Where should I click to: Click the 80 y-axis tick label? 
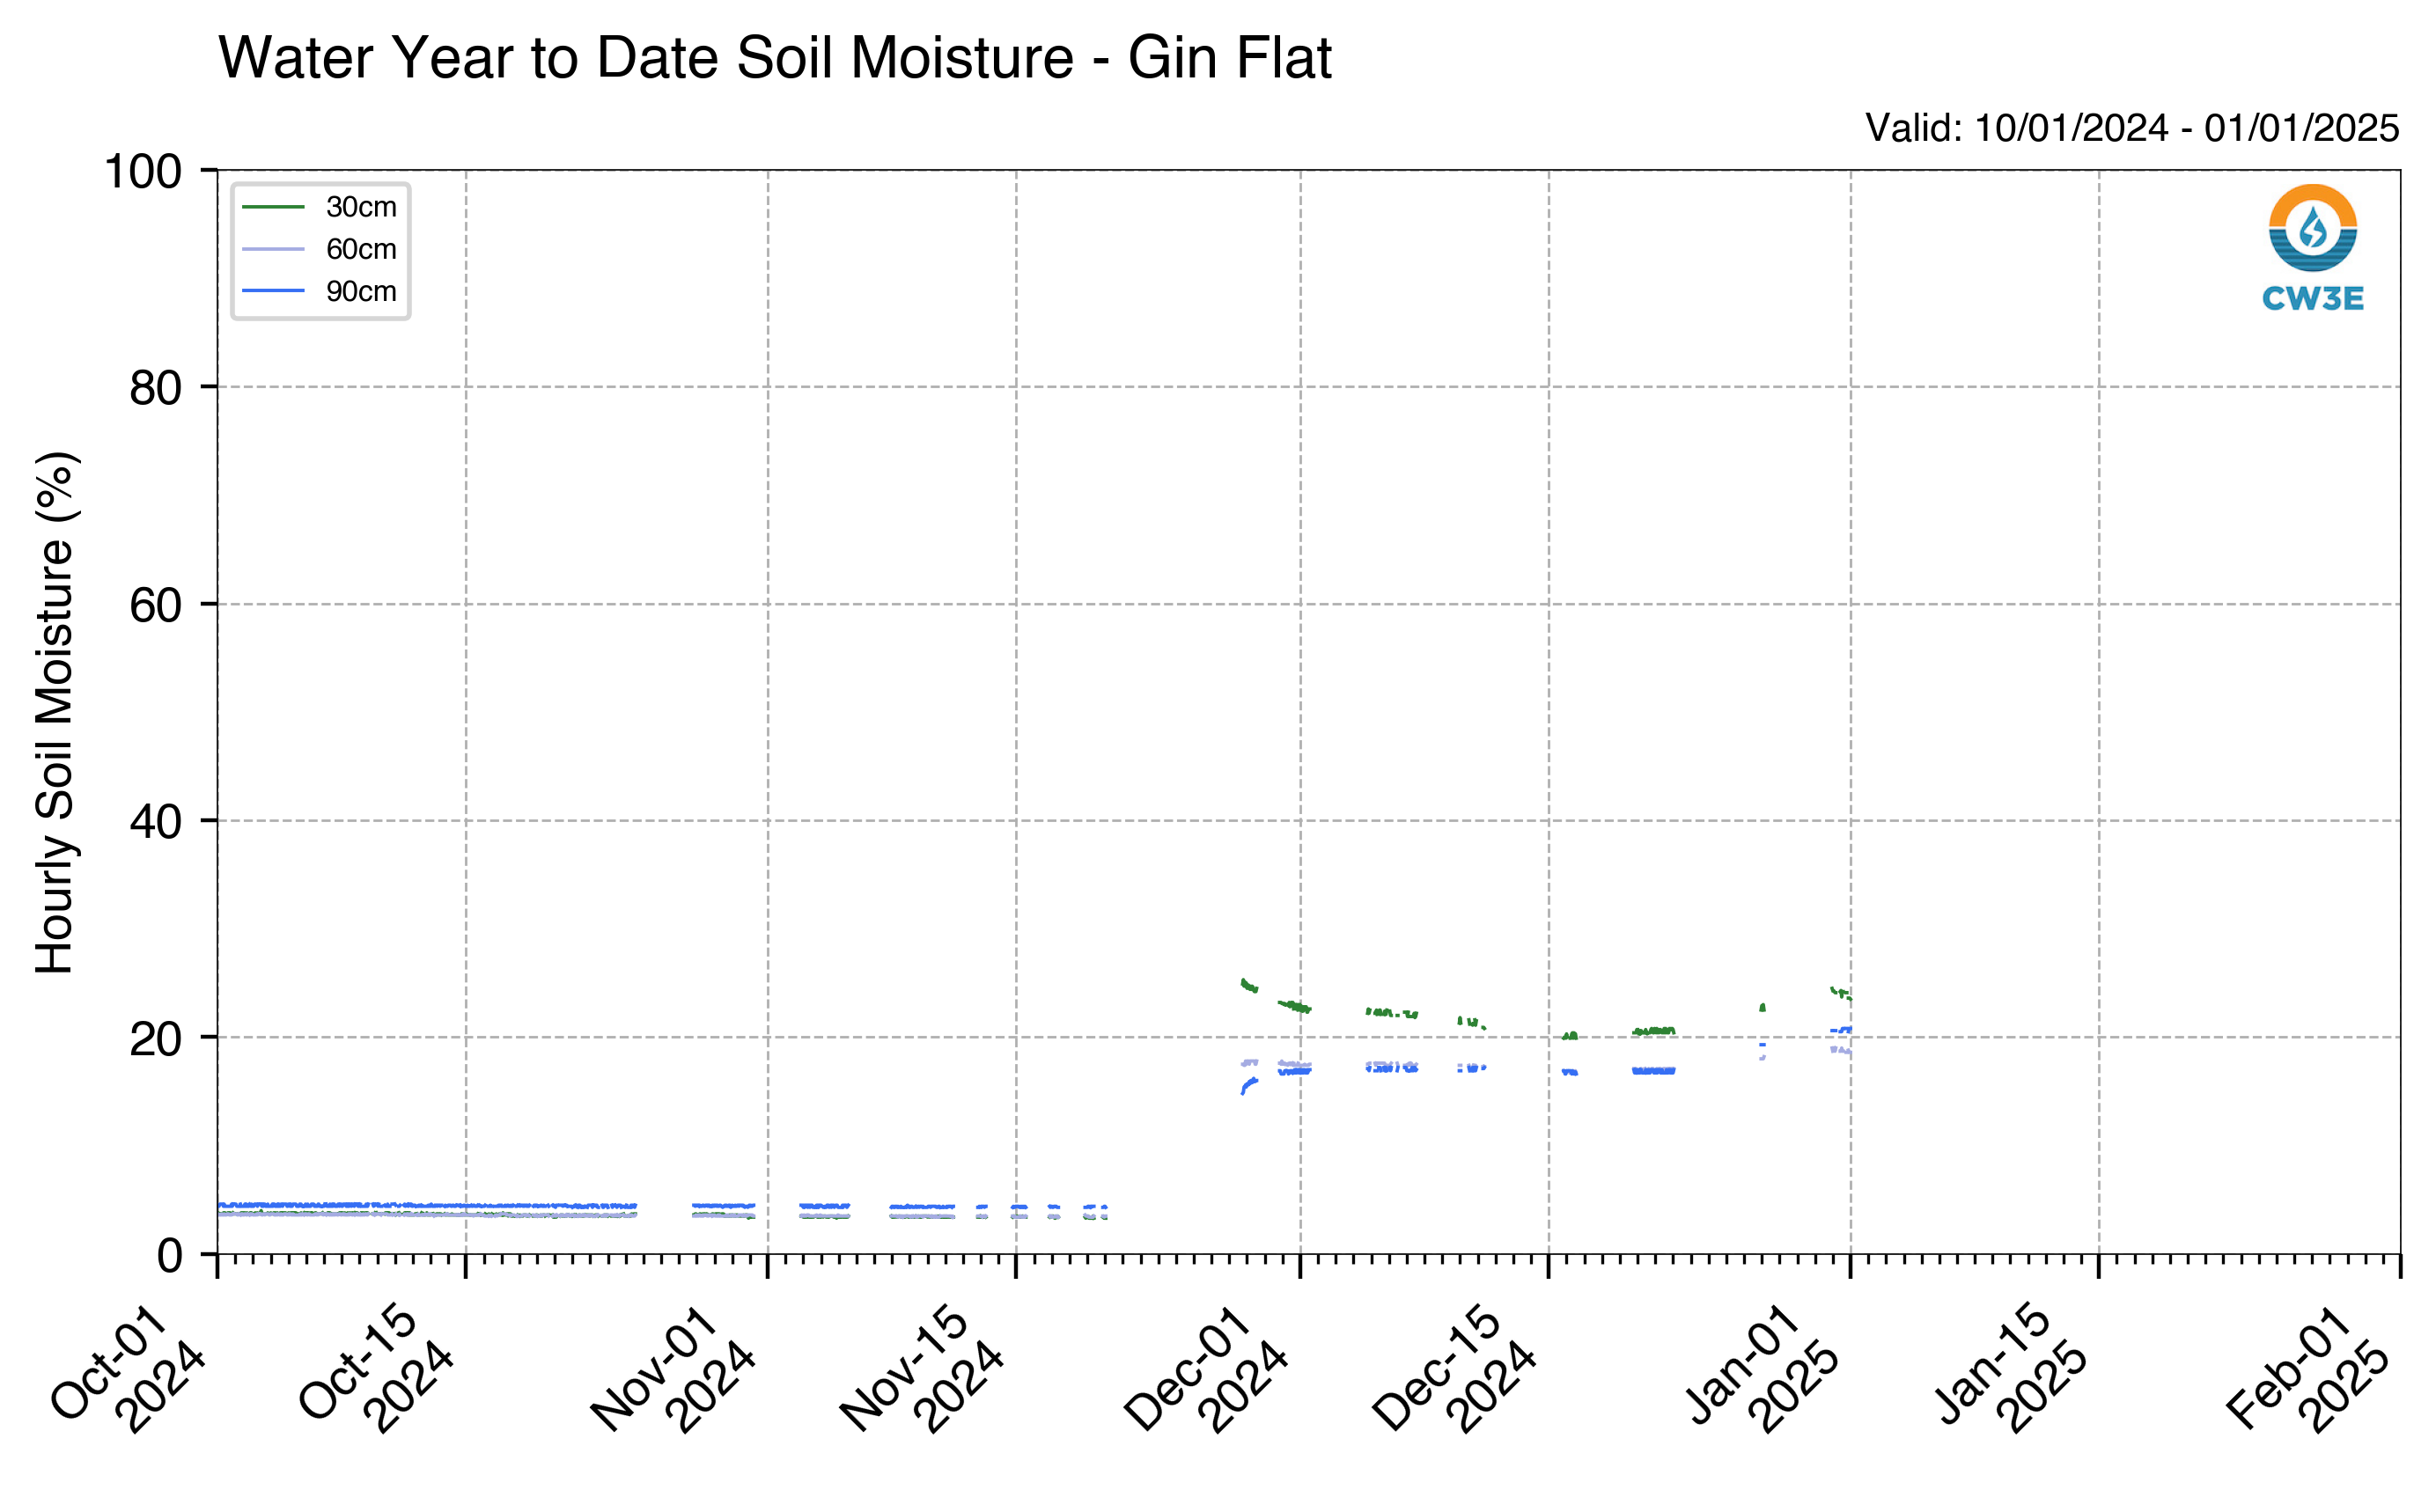(156, 388)
